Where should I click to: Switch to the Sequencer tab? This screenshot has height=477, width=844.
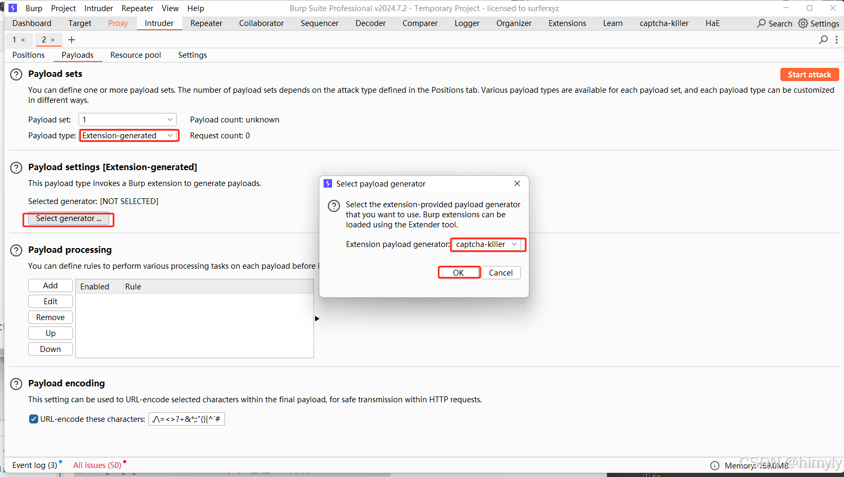pos(319,23)
